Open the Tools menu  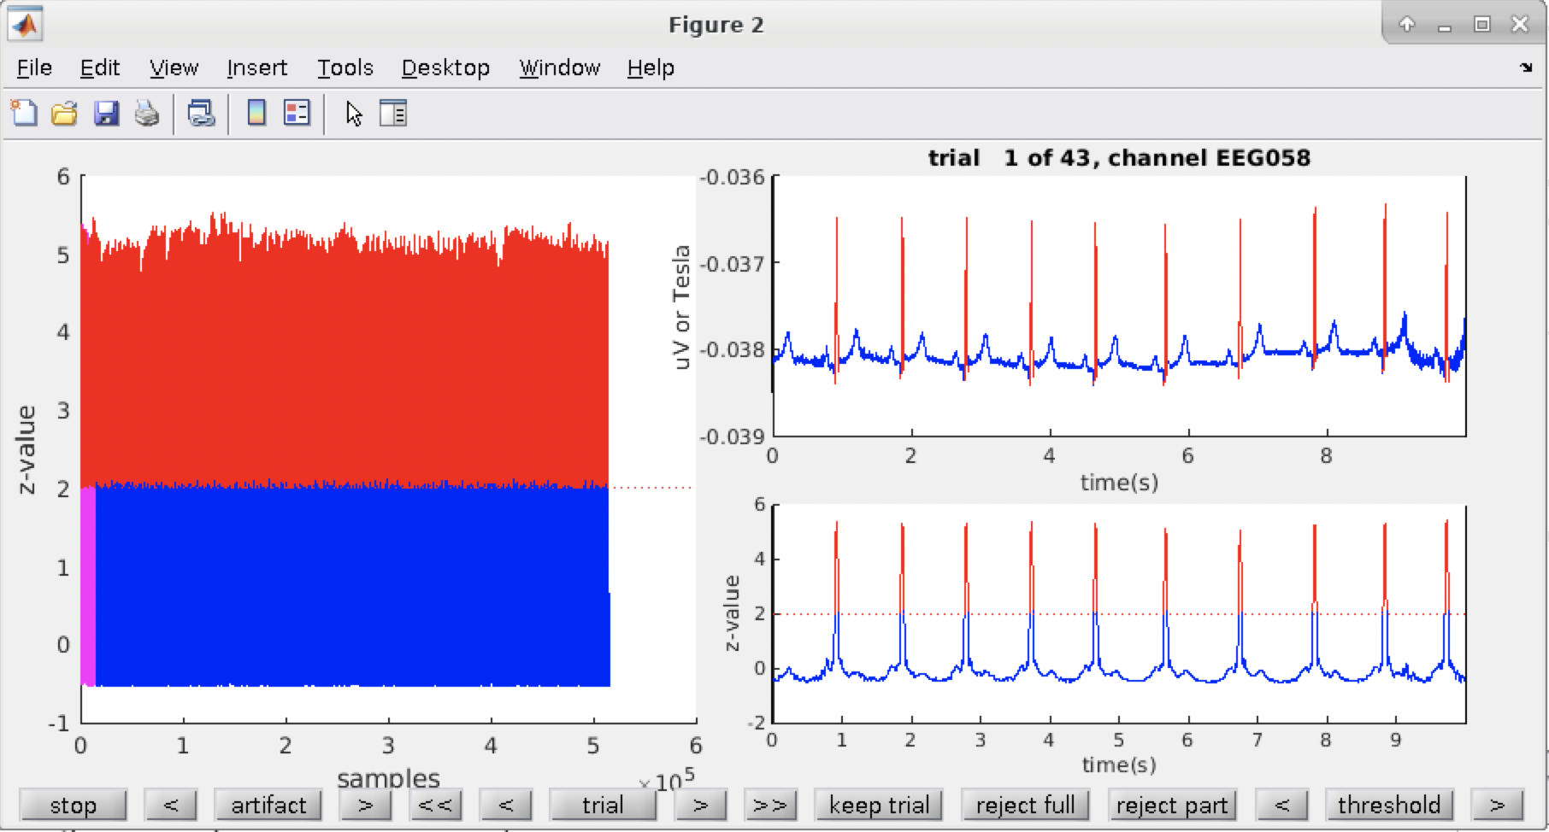(345, 67)
